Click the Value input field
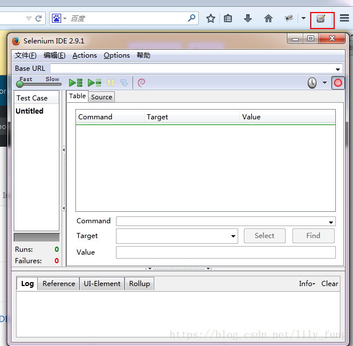The image size is (353, 346). (226, 252)
